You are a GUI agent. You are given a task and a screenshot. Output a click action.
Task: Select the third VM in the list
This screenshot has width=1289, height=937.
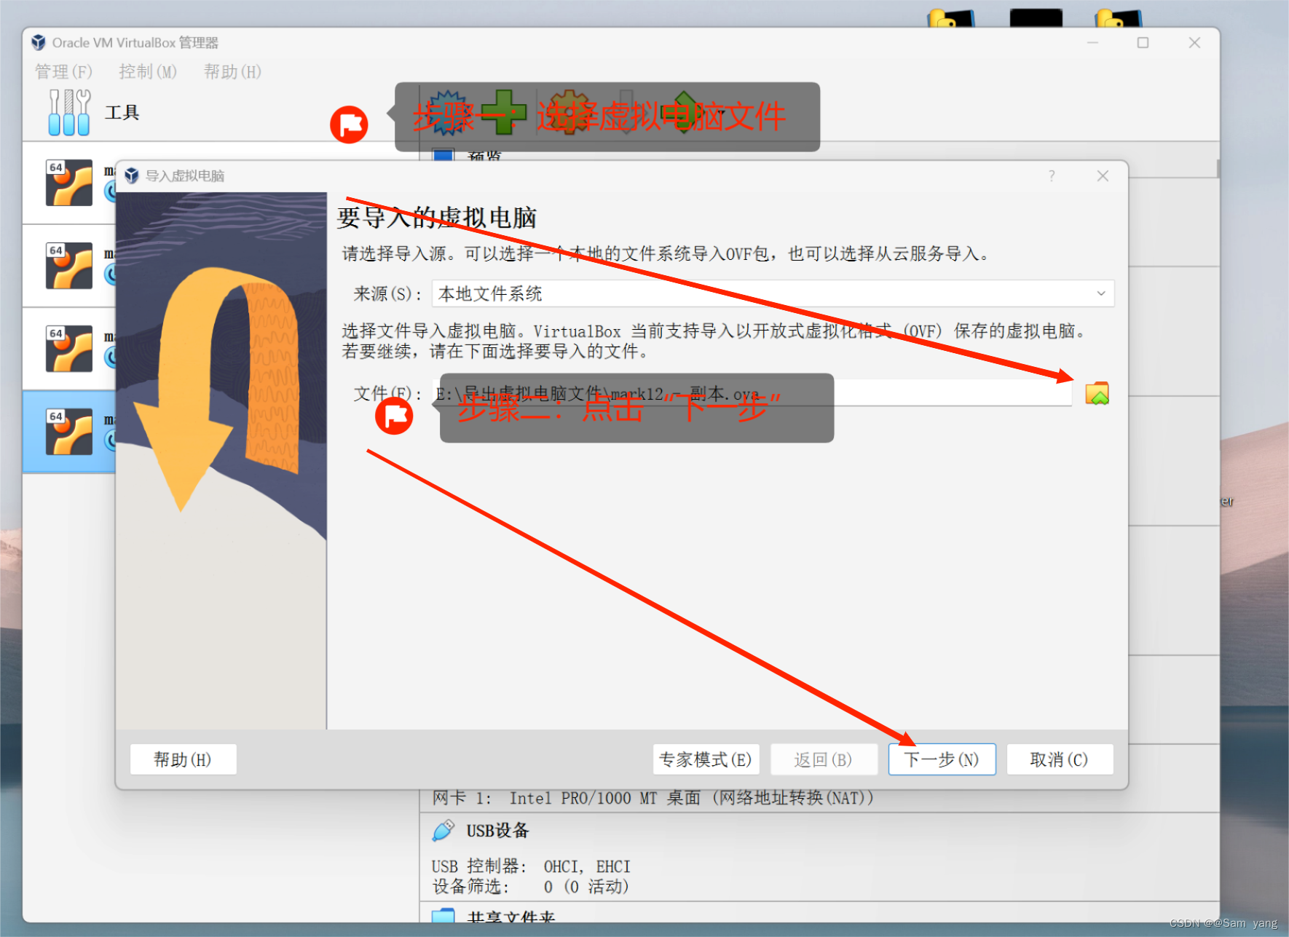69,349
